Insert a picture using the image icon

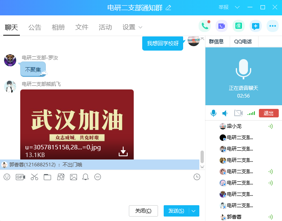pos(73,177)
